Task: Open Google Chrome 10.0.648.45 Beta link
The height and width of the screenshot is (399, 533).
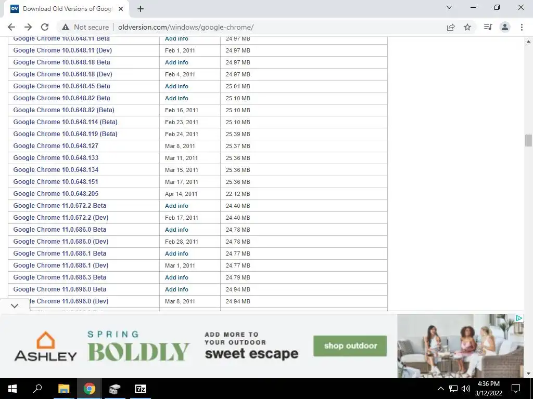Action: (61, 86)
